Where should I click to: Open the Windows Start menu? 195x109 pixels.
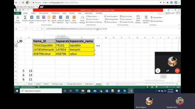(x=17, y=91)
